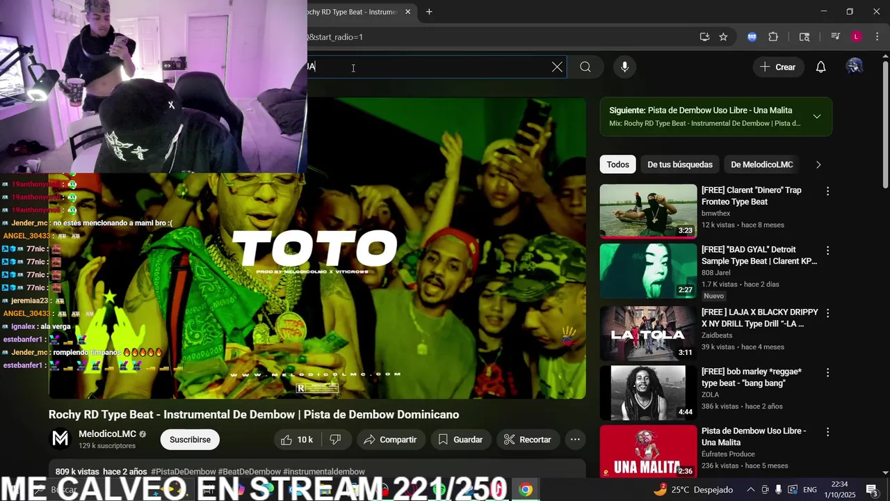Screen dimensions: 890x501
Task: Select the Rochy RD Type Beat tab
Action: pyautogui.click(x=351, y=12)
